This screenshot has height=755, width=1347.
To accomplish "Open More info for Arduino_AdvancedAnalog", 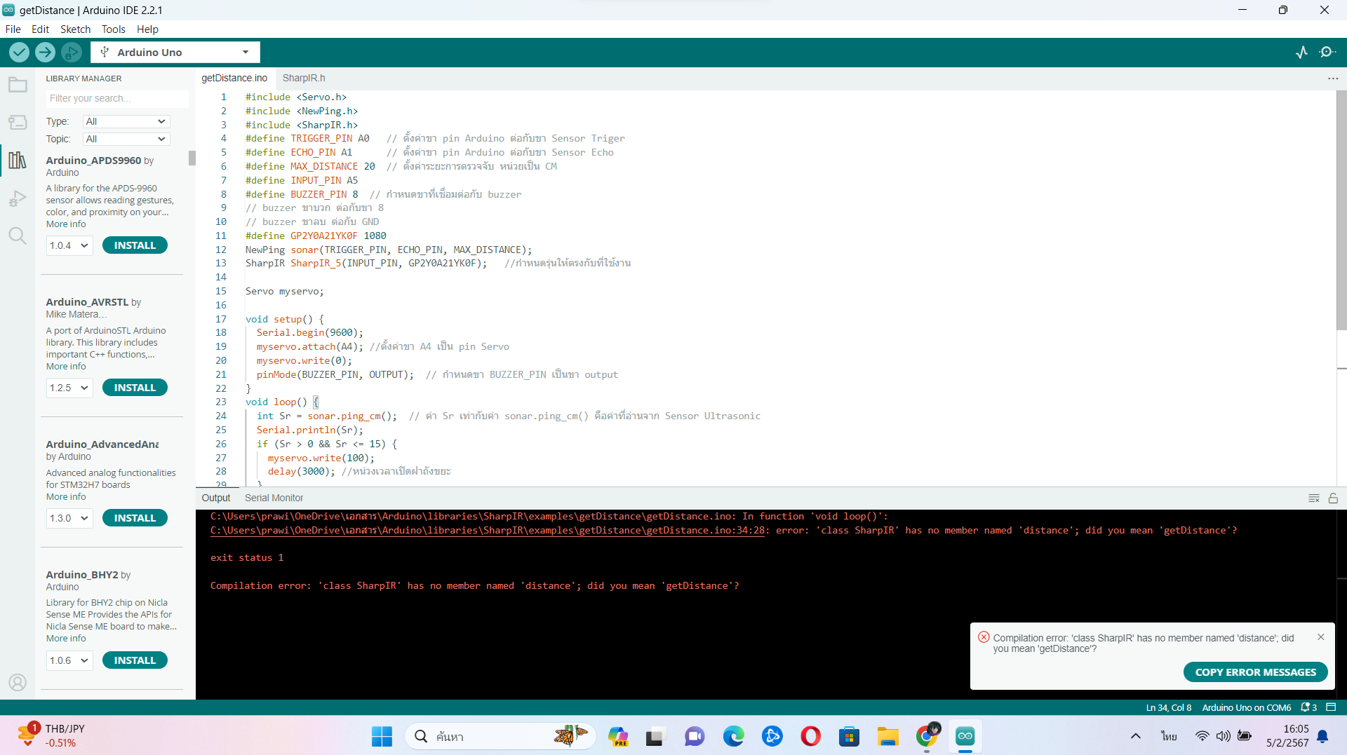I will (66, 497).
